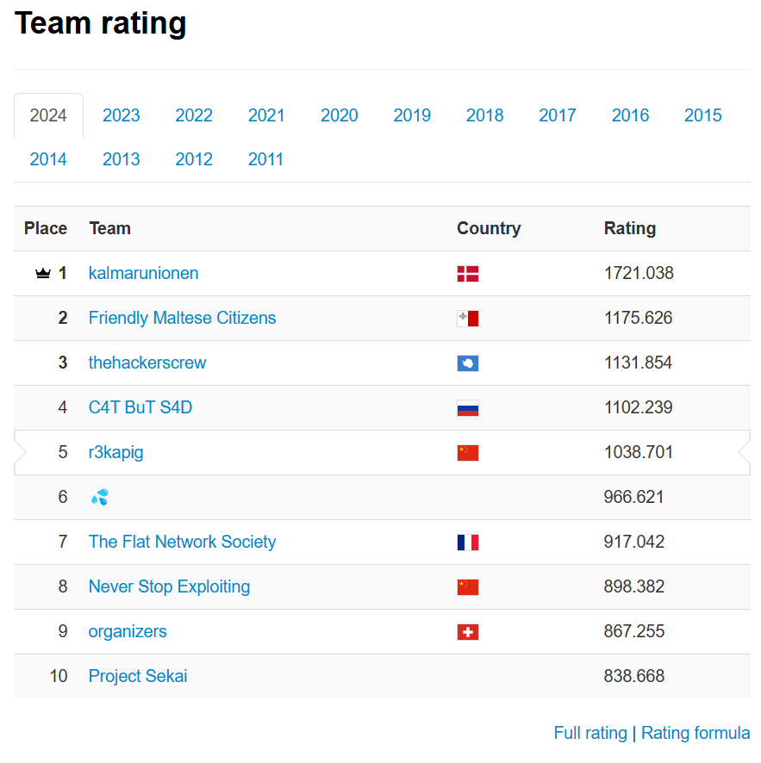Image resolution: width=761 pixels, height=763 pixels.
Task: Click rating value 838.668
Action: [x=634, y=676]
